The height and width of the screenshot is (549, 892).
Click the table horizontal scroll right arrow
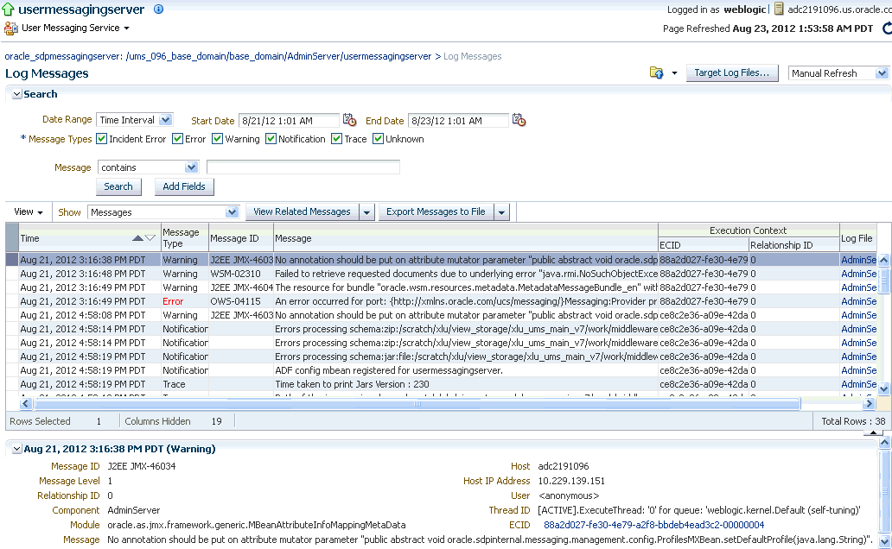(868, 403)
